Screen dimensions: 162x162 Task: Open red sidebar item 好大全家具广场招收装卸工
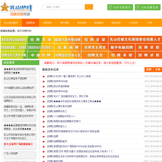click(20, 146)
